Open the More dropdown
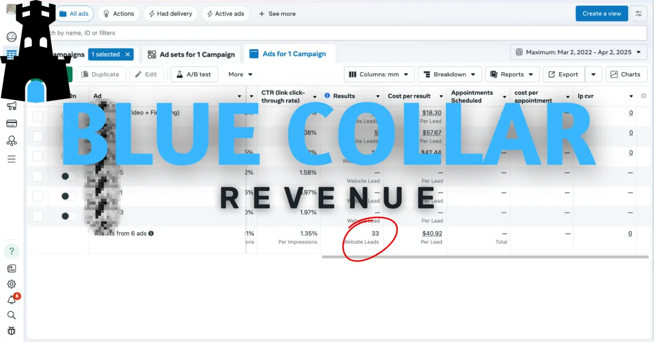 (240, 75)
